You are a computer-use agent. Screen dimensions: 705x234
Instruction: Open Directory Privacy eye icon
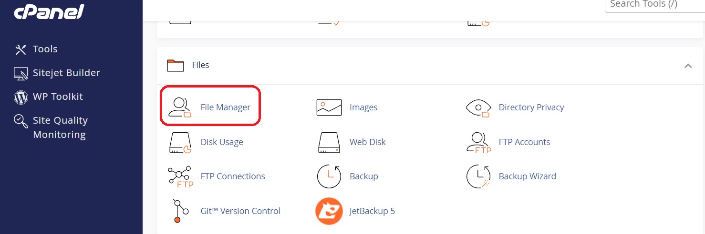(478, 108)
